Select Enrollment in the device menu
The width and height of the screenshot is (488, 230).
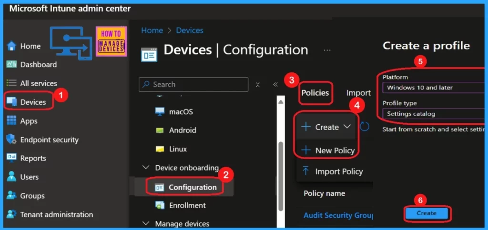point(187,205)
